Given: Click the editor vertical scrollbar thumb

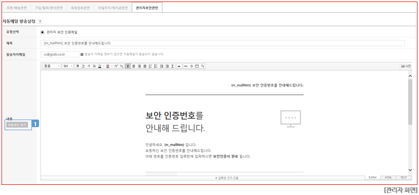Looking at the screenshot, I should click(x=410, y=102).
